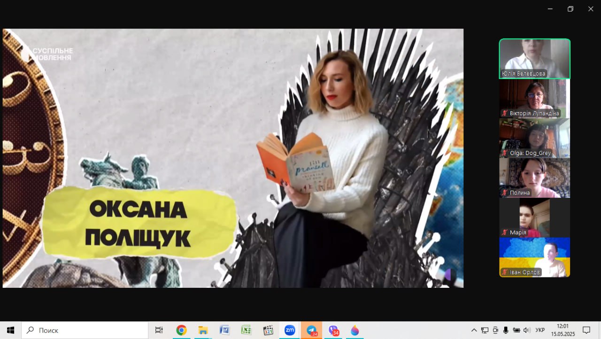Open File Explorer from the taskbar
This screenshot has height=339, width=601.
click(x=203, y=330)
